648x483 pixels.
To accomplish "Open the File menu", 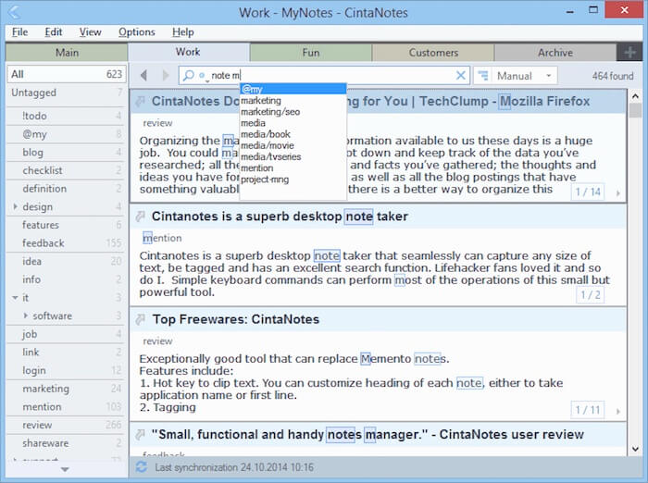I will pyautogui.click(x=19, y=31).
